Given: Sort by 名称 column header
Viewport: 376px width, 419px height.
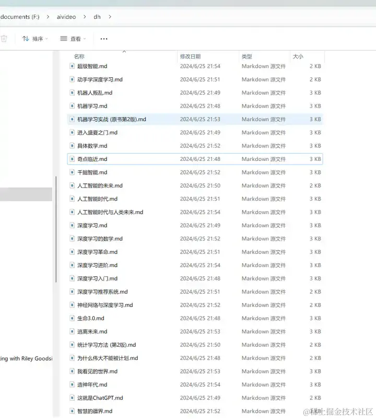Looking at the screenshot, I should pyautogui.click(x=79, y=56).
